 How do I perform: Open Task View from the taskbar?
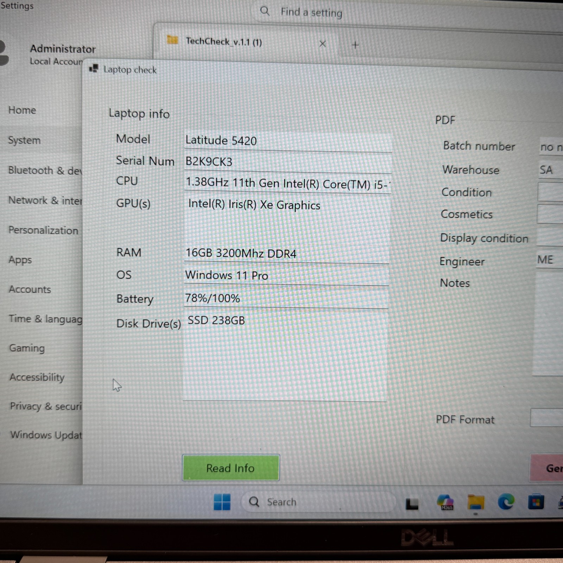[412, 504]
